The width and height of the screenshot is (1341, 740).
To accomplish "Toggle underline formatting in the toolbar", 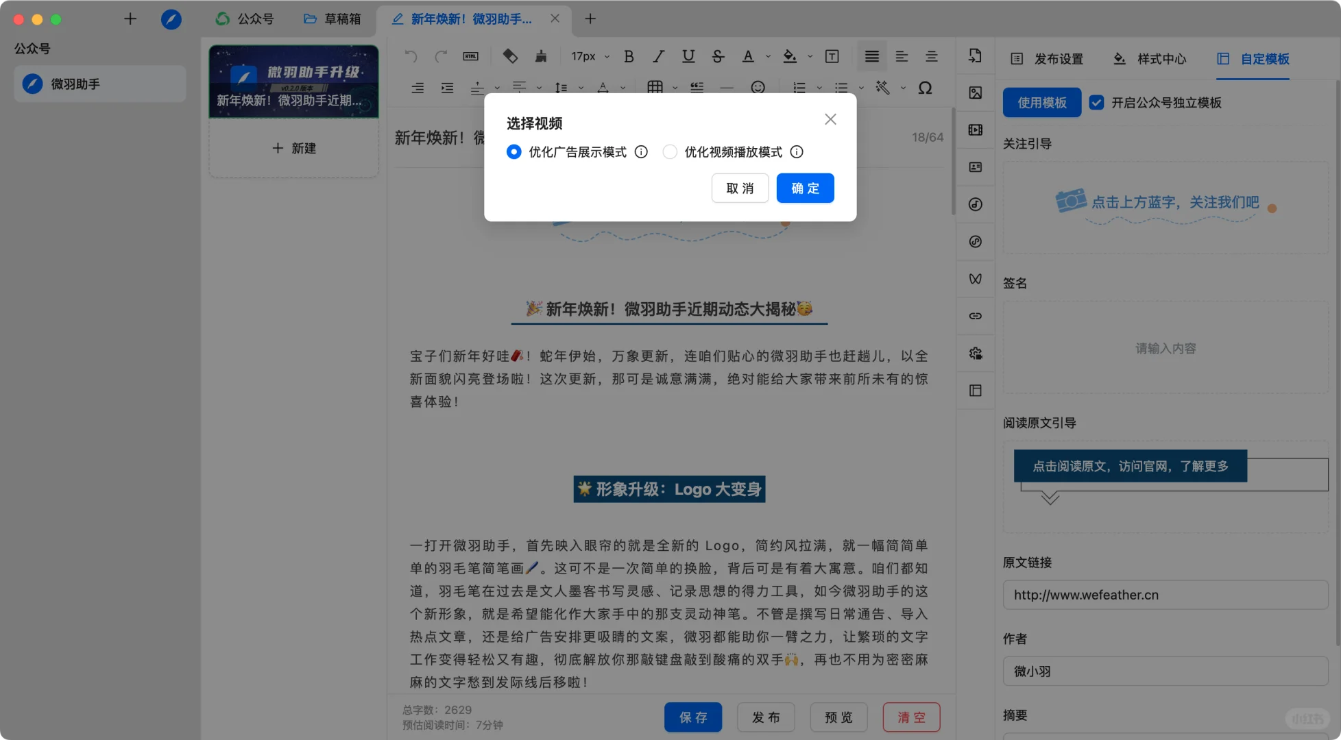I will pos(688,56).
